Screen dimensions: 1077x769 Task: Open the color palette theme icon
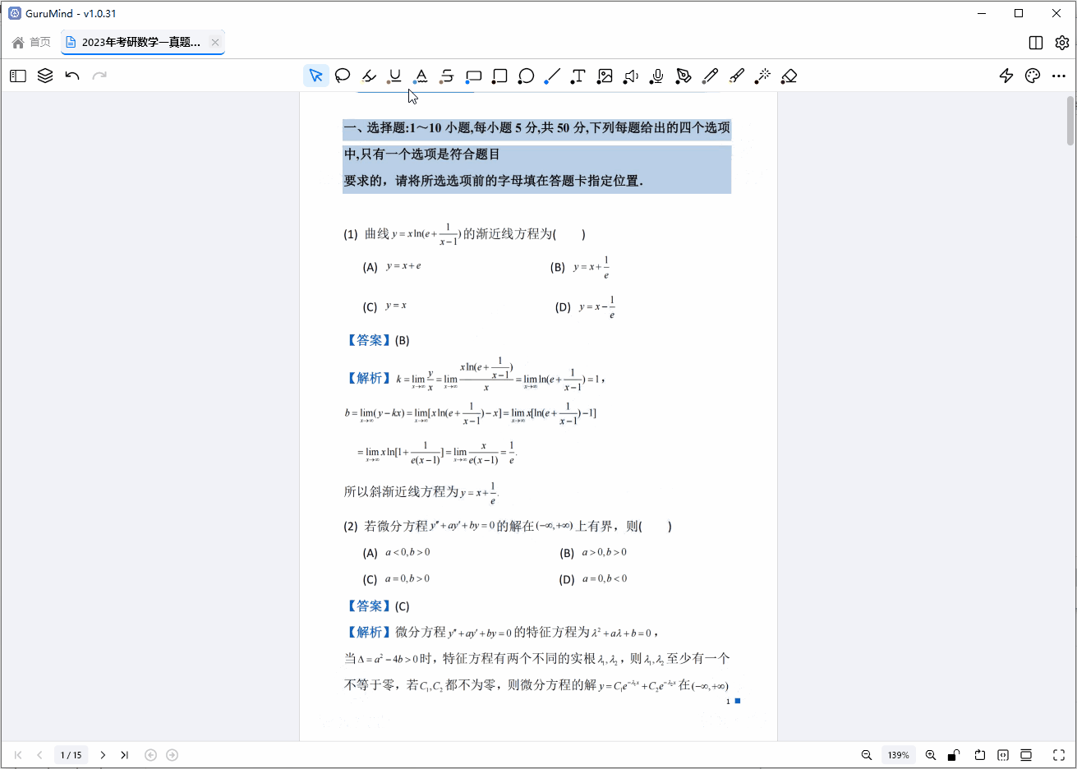tap(1033, 76)
